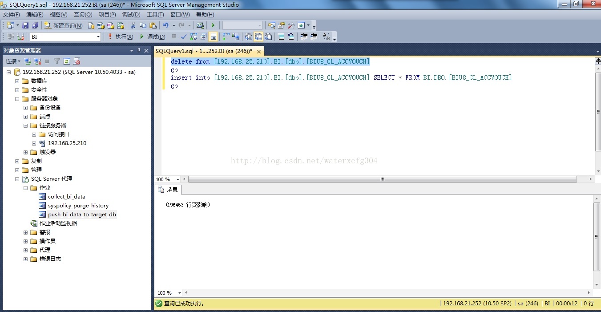601x312 pixels.
Task: Click the green start arrow in the top toolbar
Action: tap(213, 25)
